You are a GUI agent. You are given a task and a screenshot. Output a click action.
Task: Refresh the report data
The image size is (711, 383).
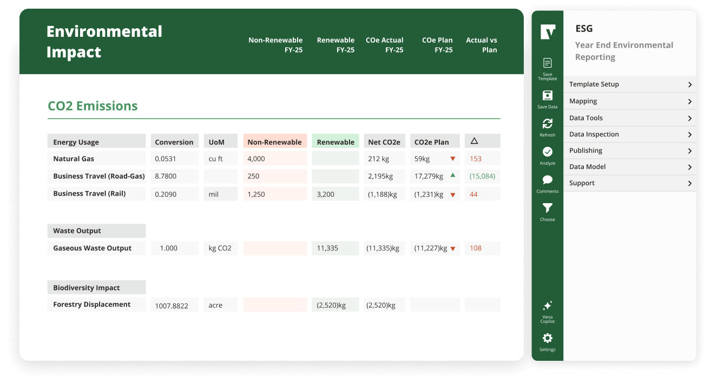pos(547,124)
